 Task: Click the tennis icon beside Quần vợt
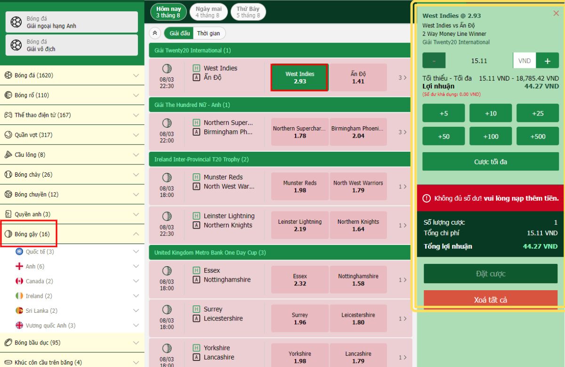pyautogui.click(x=8, y=135)
